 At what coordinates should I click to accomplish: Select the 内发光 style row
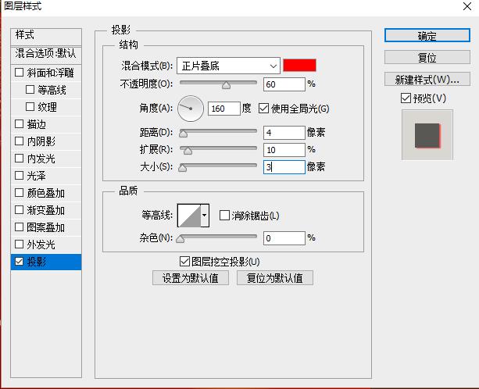46,159
